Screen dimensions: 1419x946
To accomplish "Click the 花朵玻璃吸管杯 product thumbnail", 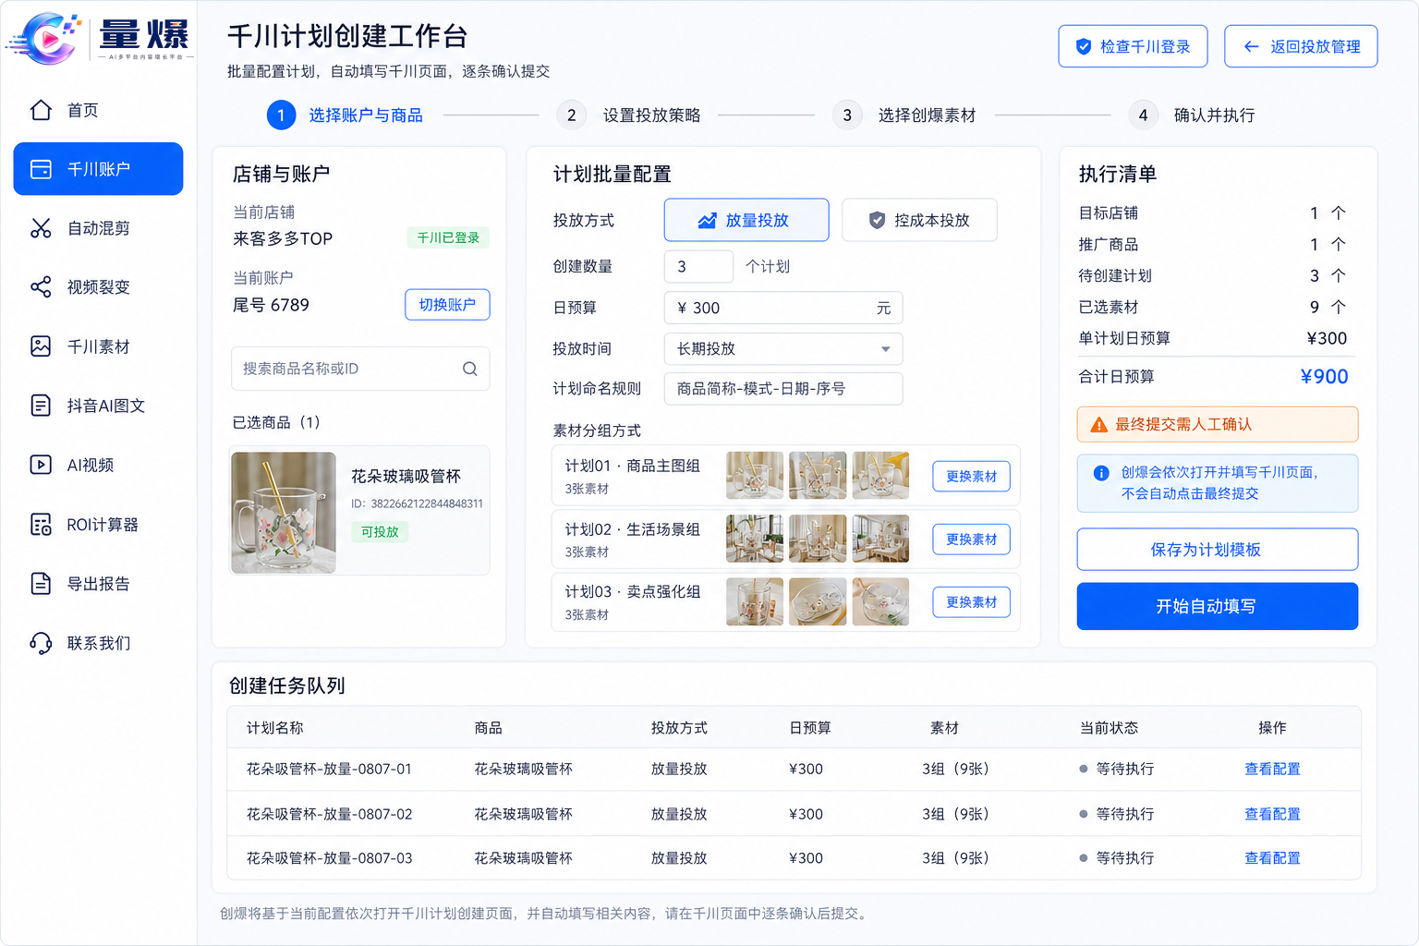I will click(x=284, y=513).
